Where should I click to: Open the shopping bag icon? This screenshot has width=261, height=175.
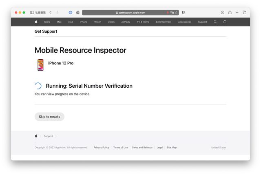225,22
